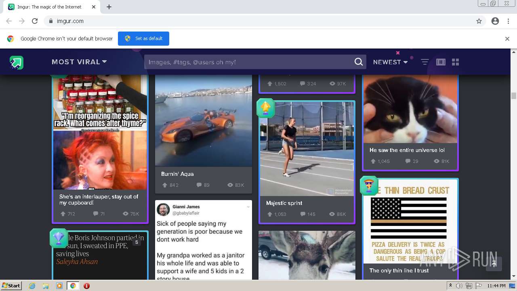Open comments on the cat post

(x=408, y=161)
